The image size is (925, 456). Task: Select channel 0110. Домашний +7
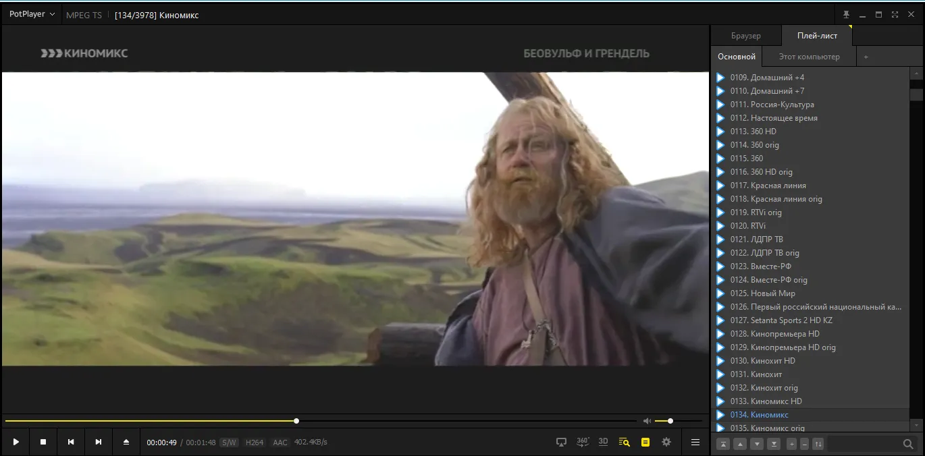point(811,91)
